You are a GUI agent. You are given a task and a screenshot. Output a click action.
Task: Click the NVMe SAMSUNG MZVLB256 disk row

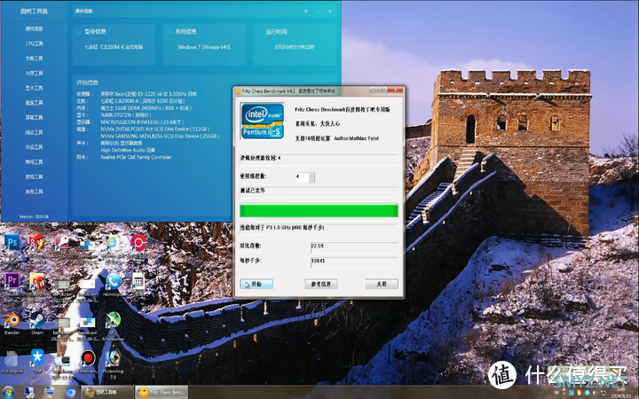160,137
